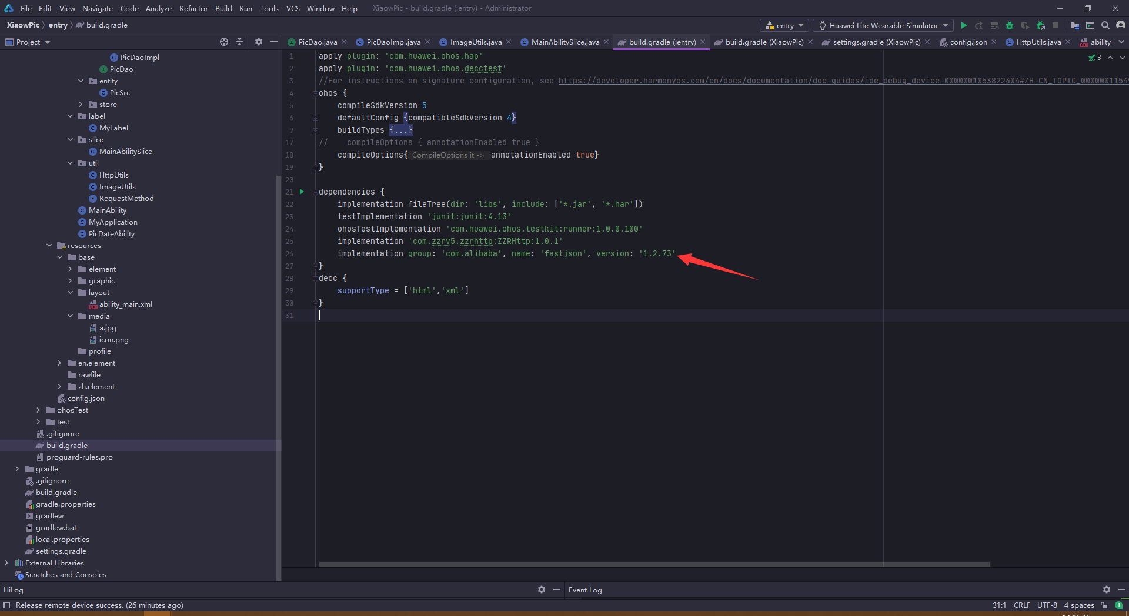This screenshot has height=616, width=1129.
Task: Open the Project view type dropdown
Action: click(28, 42)
